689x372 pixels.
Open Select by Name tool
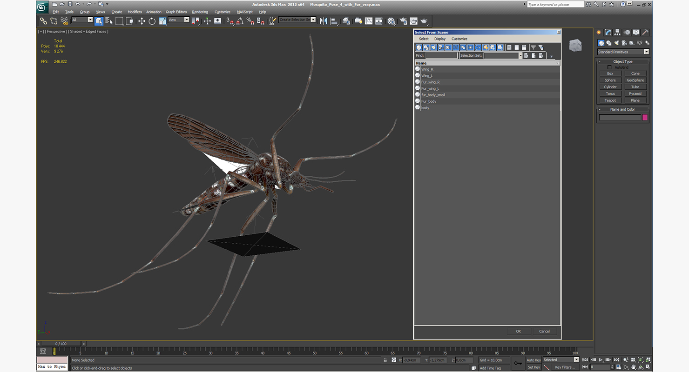pyautogui.click(x=109, y=20)
